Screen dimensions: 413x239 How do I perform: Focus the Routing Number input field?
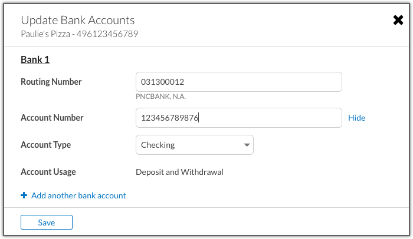click(238, 82)
